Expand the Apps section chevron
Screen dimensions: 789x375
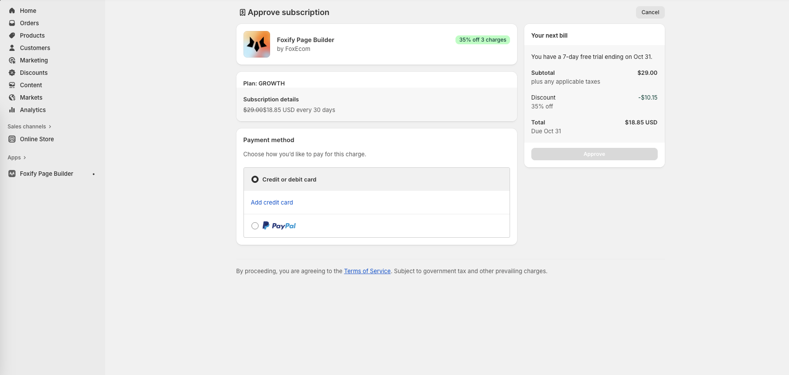[x=24, y=158]
